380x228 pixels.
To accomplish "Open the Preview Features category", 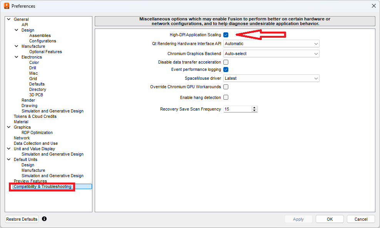I will pyautogui.click(x=30, y=181).
